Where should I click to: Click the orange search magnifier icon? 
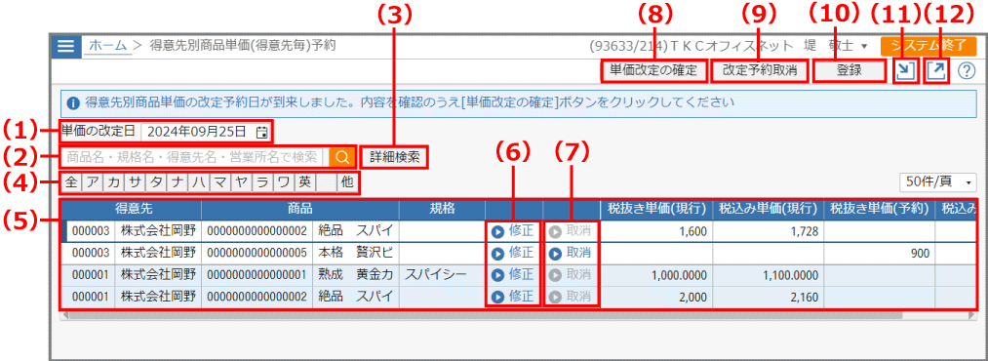point(342,157)
